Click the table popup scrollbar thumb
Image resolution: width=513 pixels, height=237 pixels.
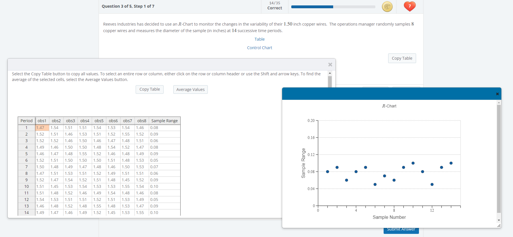tap(330, 82)
